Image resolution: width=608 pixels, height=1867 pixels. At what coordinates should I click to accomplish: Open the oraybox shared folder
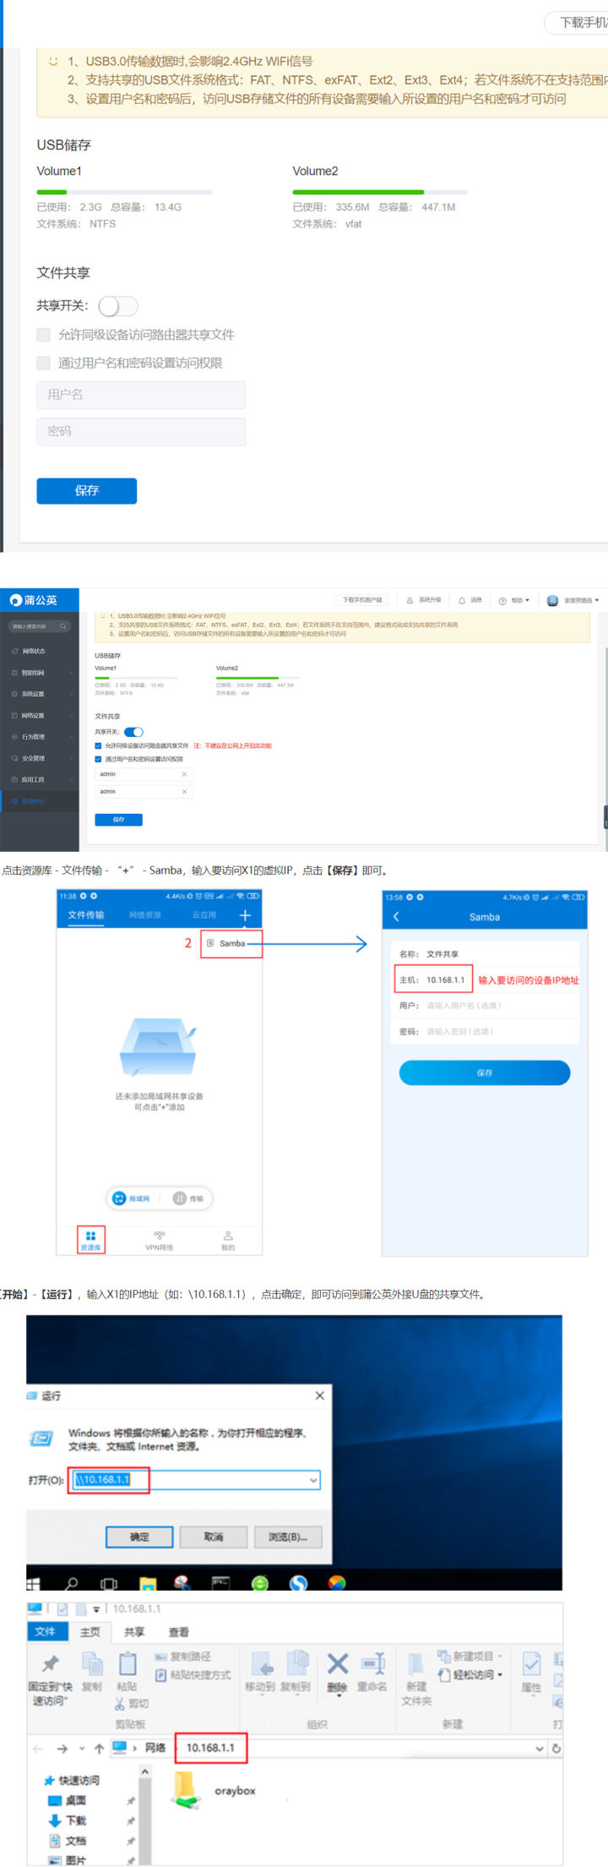(213, 1791)
